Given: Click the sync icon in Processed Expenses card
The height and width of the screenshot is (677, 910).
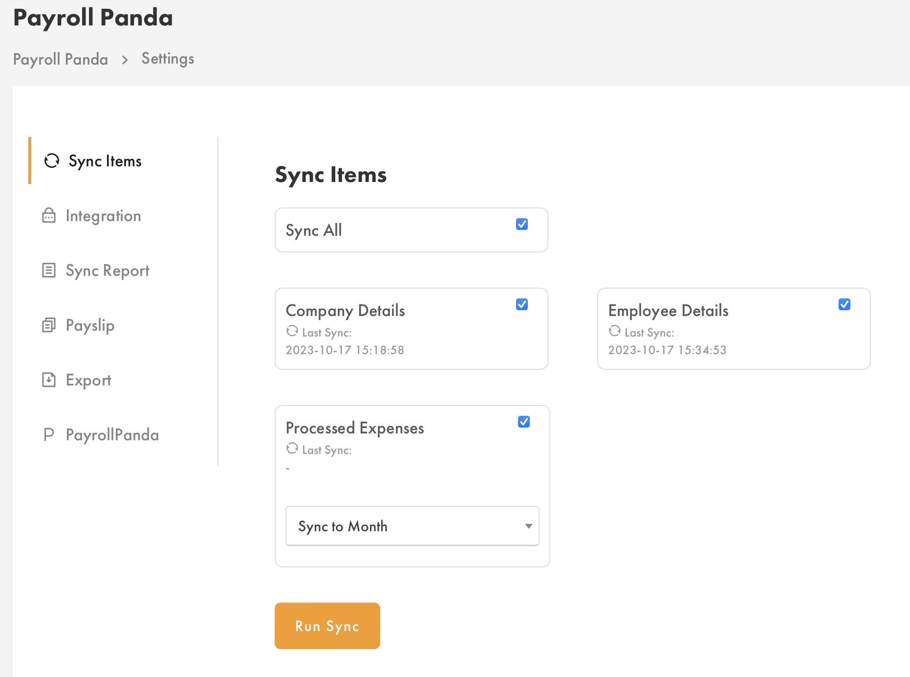Looking at the screenshot, I should click(x=292, y=448).
